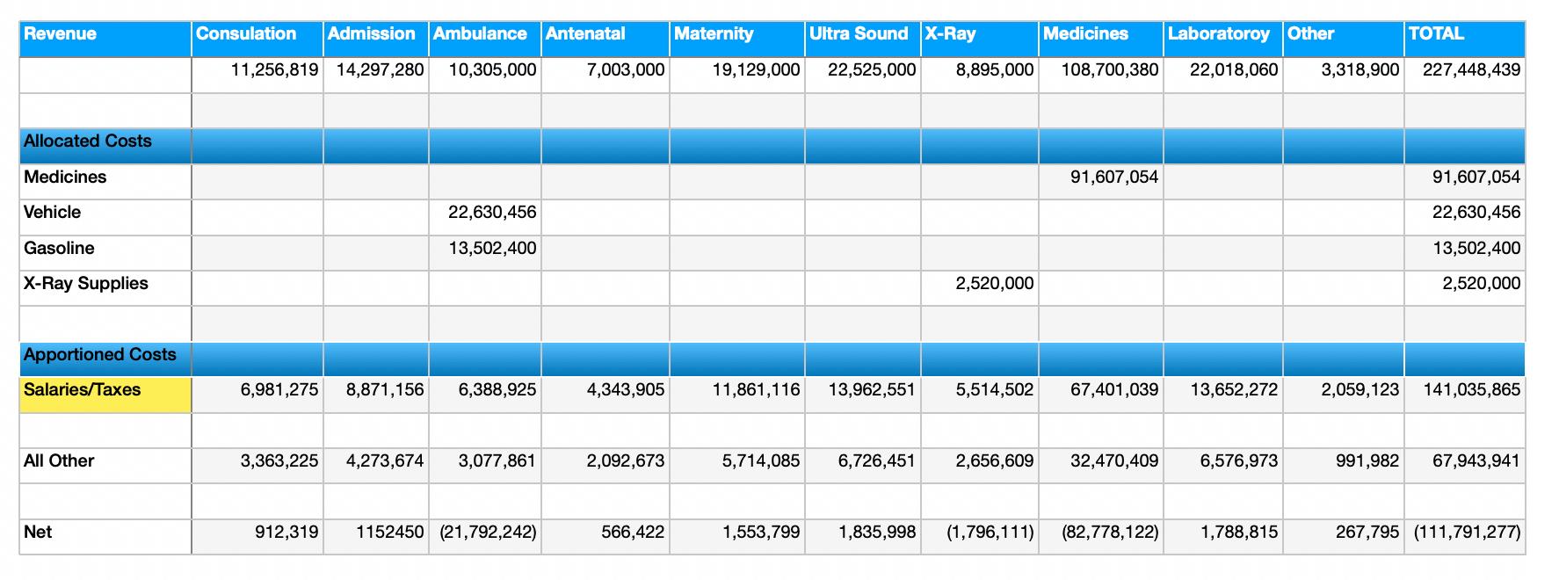The height and width of the screenshot is (580, 1559).
Task: Select net cell 1,788,815
Action: tap(1223, 537)
